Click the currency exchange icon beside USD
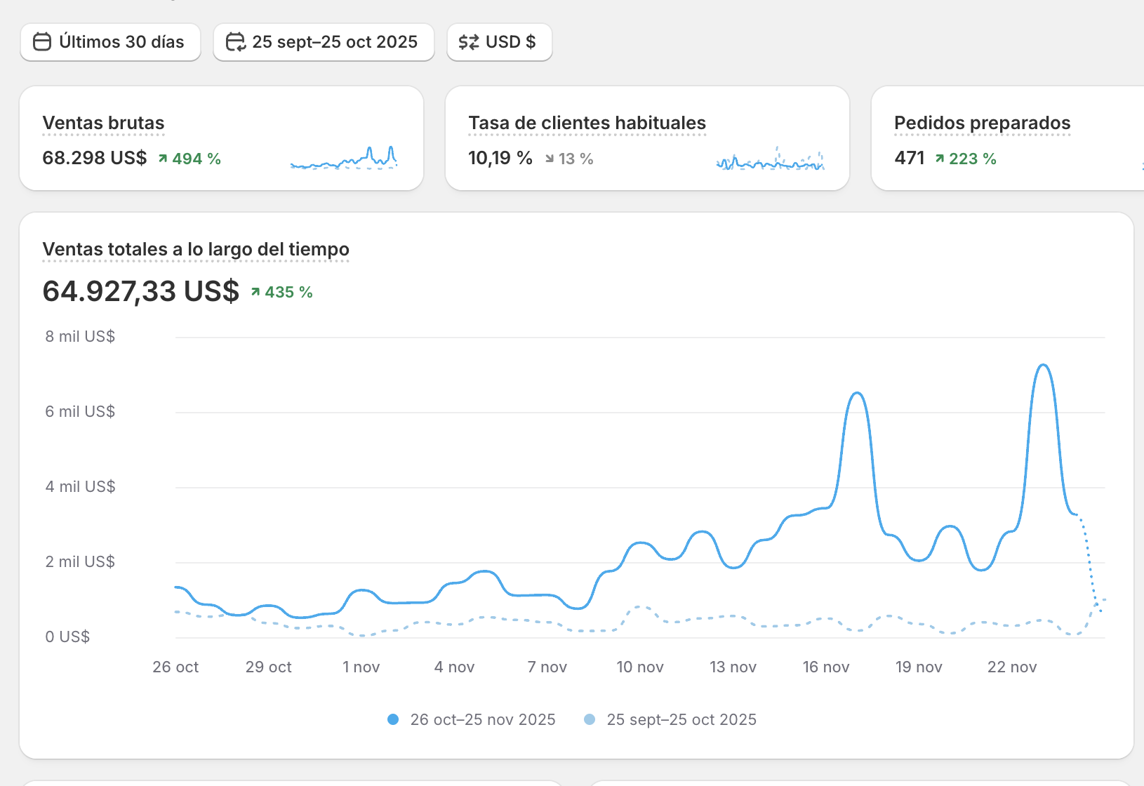This screenshot has width=1144, height=786. 469,42
